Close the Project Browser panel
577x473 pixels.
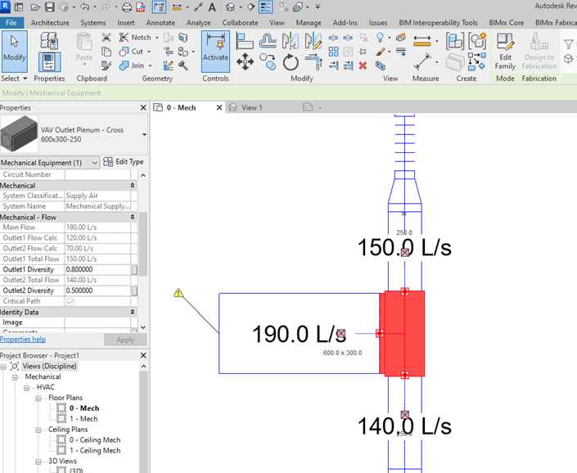tap(143, 356)
